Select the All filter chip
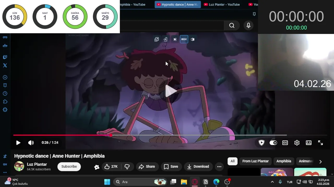 click(x=232, y=161)
